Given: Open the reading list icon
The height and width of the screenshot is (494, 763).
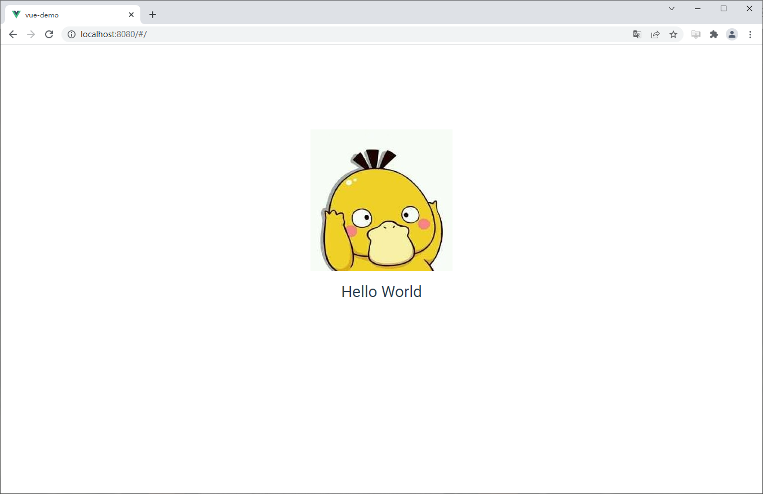Looking at the screenshot, I should [695, 34].
